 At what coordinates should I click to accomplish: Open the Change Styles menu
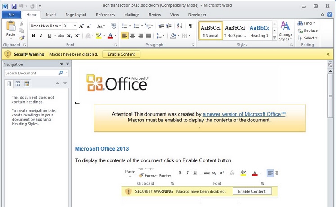(x=286, y=31)
